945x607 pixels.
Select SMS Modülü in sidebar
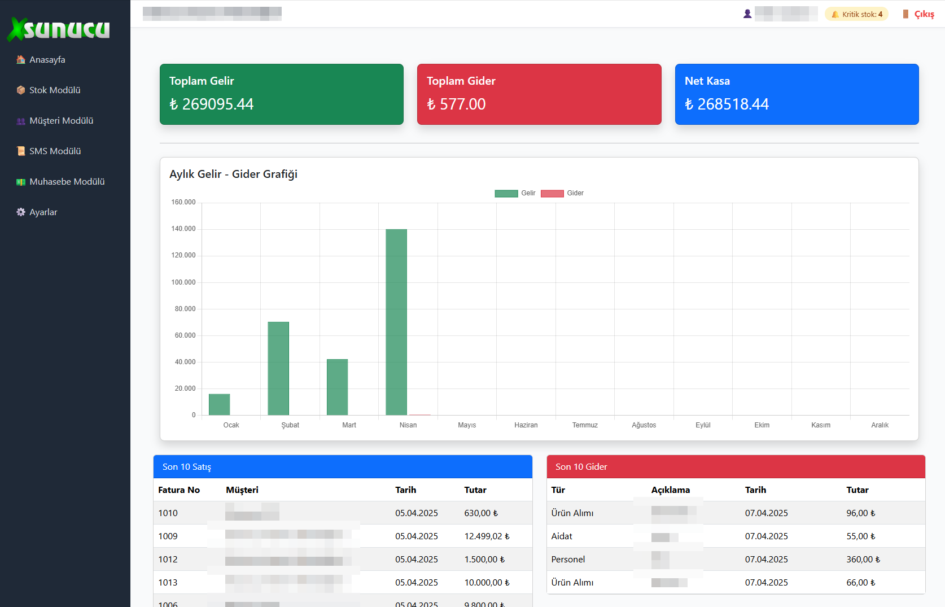pos(55,151)
